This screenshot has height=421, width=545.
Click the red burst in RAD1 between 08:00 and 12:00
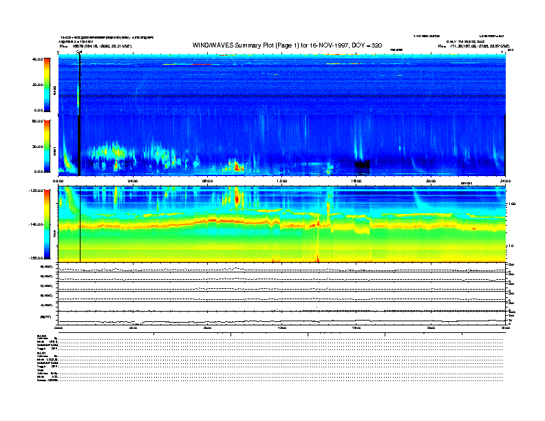coord(237,167)
